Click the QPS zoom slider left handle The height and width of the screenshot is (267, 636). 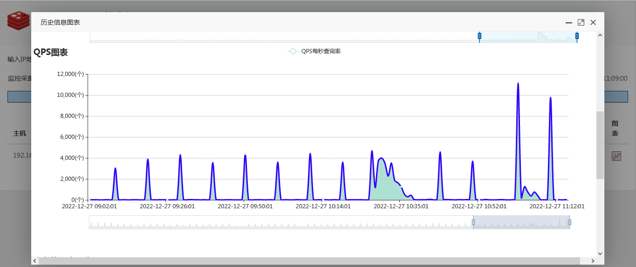tap(473, 222)
